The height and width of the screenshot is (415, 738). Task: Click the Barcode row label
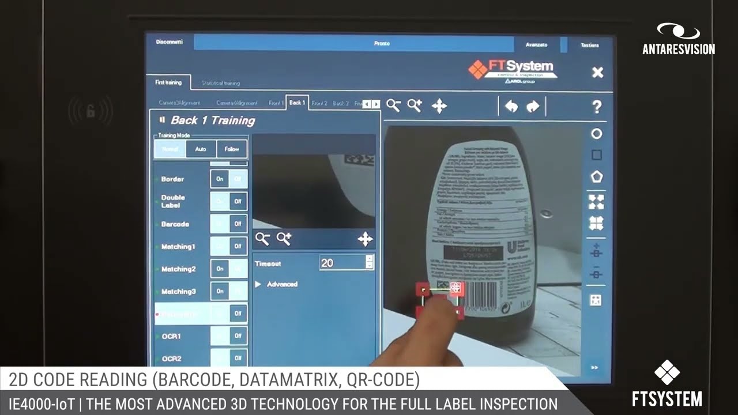(175, 224)
